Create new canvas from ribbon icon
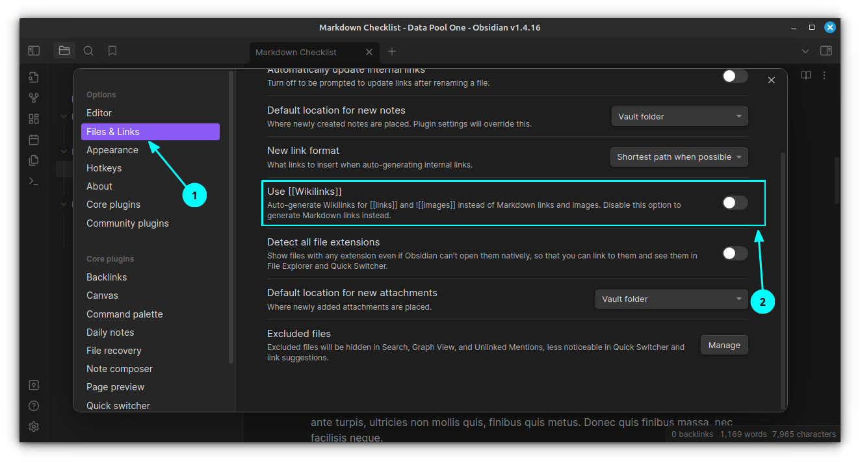 pos(34,119)
